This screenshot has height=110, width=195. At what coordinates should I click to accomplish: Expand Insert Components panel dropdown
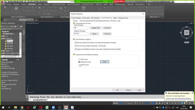pyautogui.click(x=25, y=17)
